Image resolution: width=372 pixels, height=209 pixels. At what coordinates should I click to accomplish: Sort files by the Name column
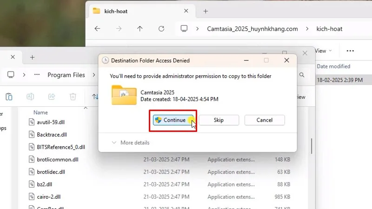pyautogui.click(x=40, y=112)
